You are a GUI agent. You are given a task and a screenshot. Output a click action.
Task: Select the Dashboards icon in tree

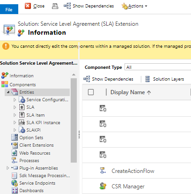tap(15, 191)
